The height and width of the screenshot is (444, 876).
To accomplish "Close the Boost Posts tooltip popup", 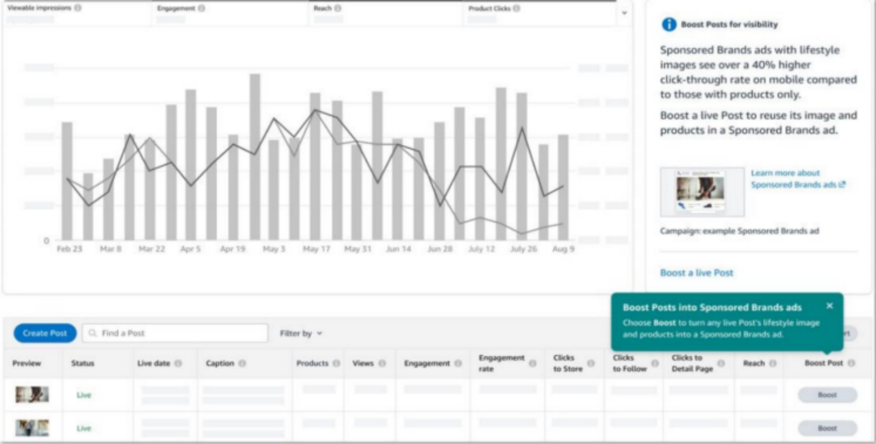I will coord(829,306).
